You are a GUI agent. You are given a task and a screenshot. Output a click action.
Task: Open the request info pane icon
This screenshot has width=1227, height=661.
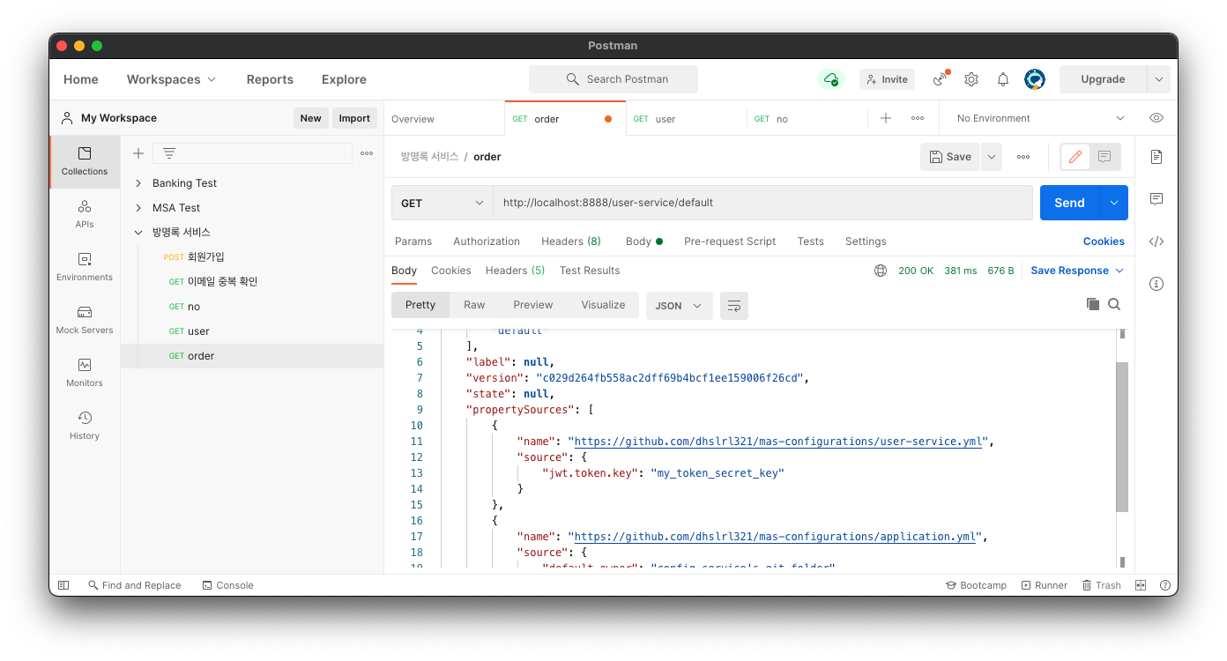[1156, 284]
